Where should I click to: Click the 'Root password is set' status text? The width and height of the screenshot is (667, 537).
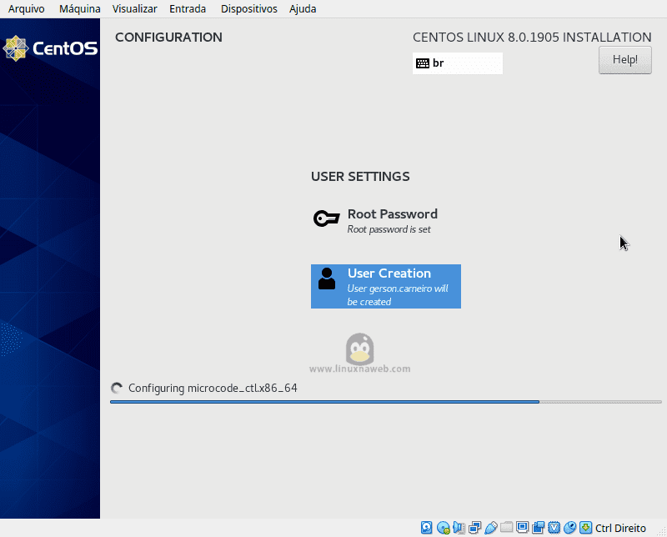pos(389,229)
